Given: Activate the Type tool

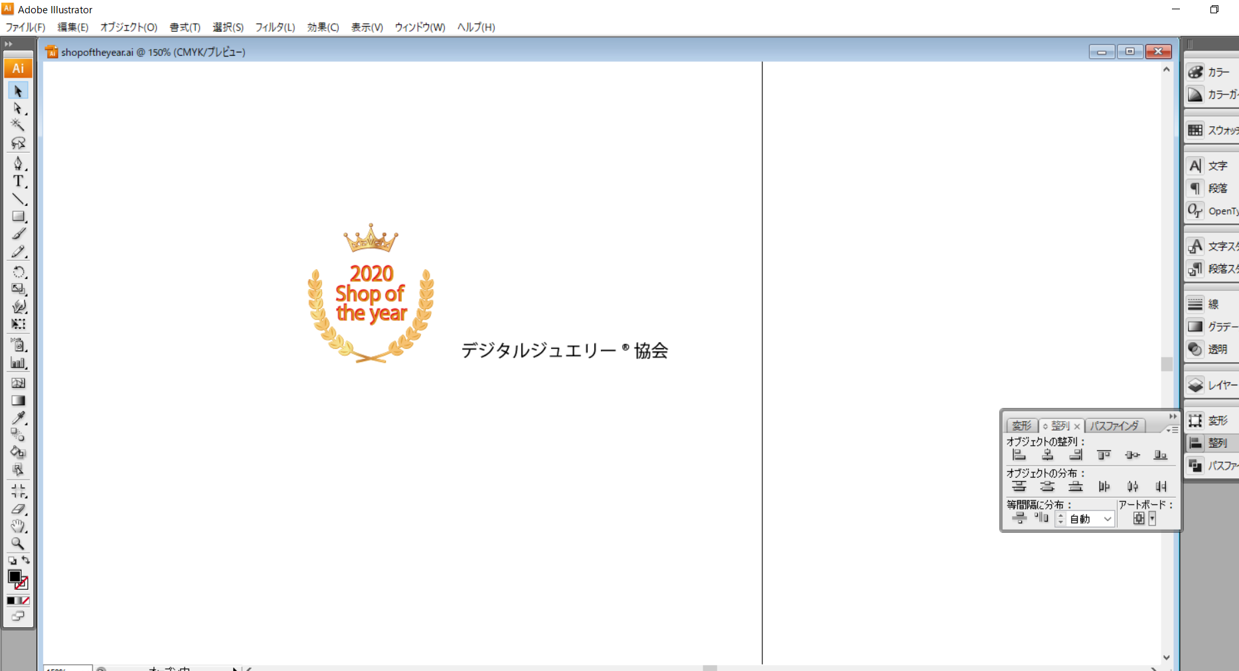Looking at the screenshot, I should tap(18, 181).
